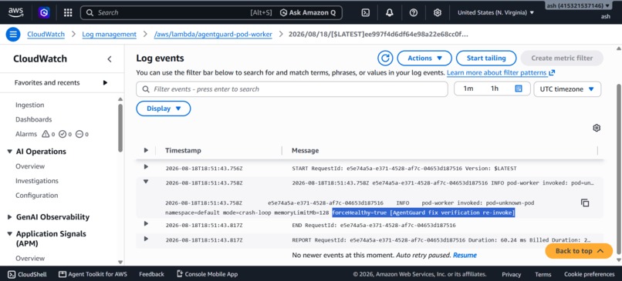Image resolution: width=622 pixels, height=281 pixels.
Task: Open the AWS home logo
Action: coord(16,12)
